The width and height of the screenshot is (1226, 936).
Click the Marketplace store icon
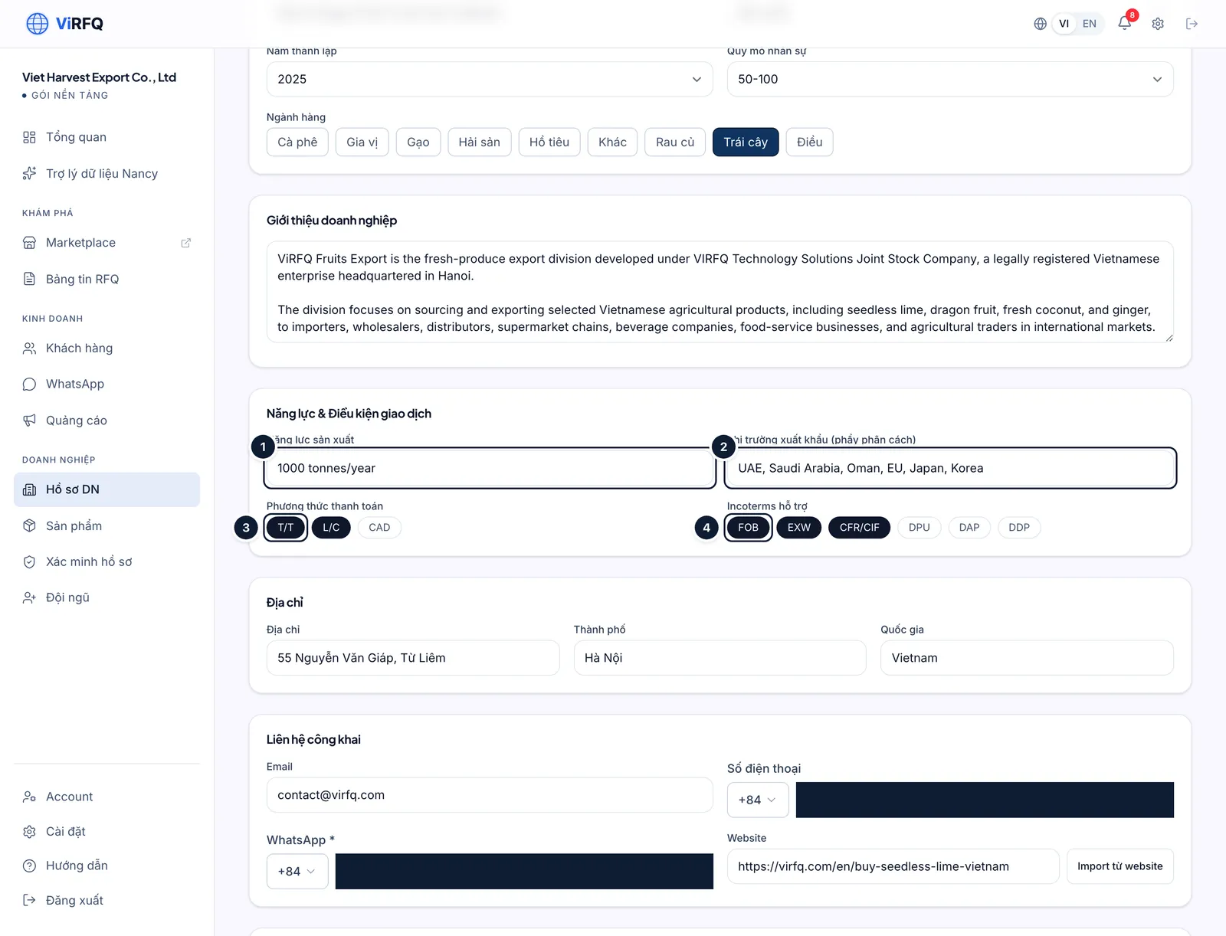pyautogui.click(x=29, y=243)
